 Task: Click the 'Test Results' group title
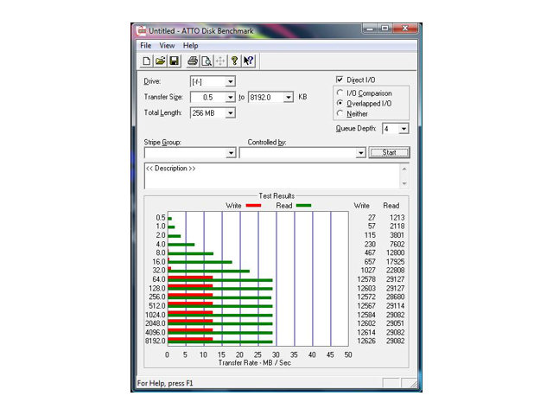[276, 196]
